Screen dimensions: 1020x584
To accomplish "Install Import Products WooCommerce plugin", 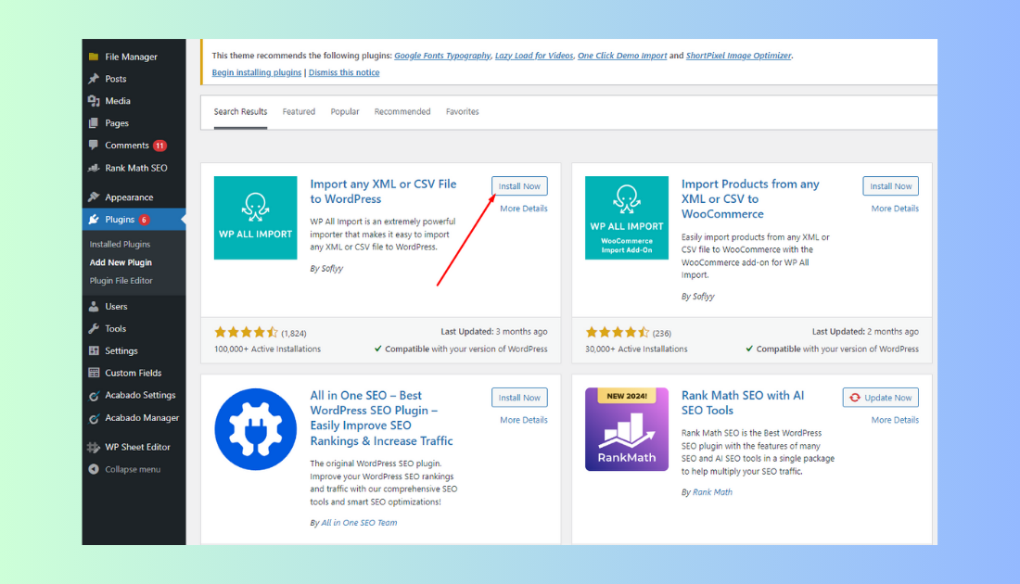I will click(x=890, y=186).
